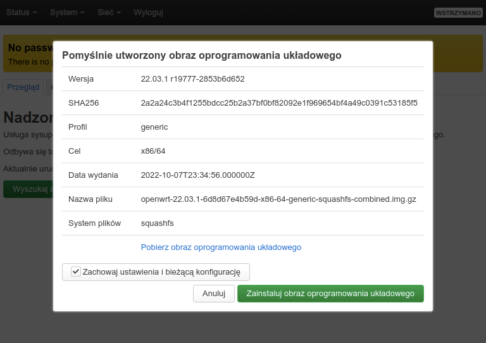Click version text 22.03.1 r19777-2853b6d652
486x343 pixels.
[192, 79]
